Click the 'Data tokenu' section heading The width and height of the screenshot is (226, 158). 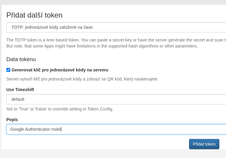click(x=21, y=59)
